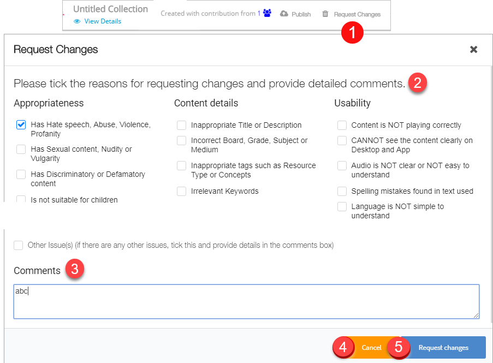Close the Request Changes dialog with X
Screen dimensions: 493x363
click(x=473, y=50)
